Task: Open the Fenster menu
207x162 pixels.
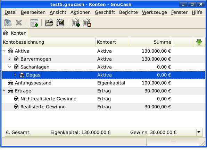Action: coord(179,12)
